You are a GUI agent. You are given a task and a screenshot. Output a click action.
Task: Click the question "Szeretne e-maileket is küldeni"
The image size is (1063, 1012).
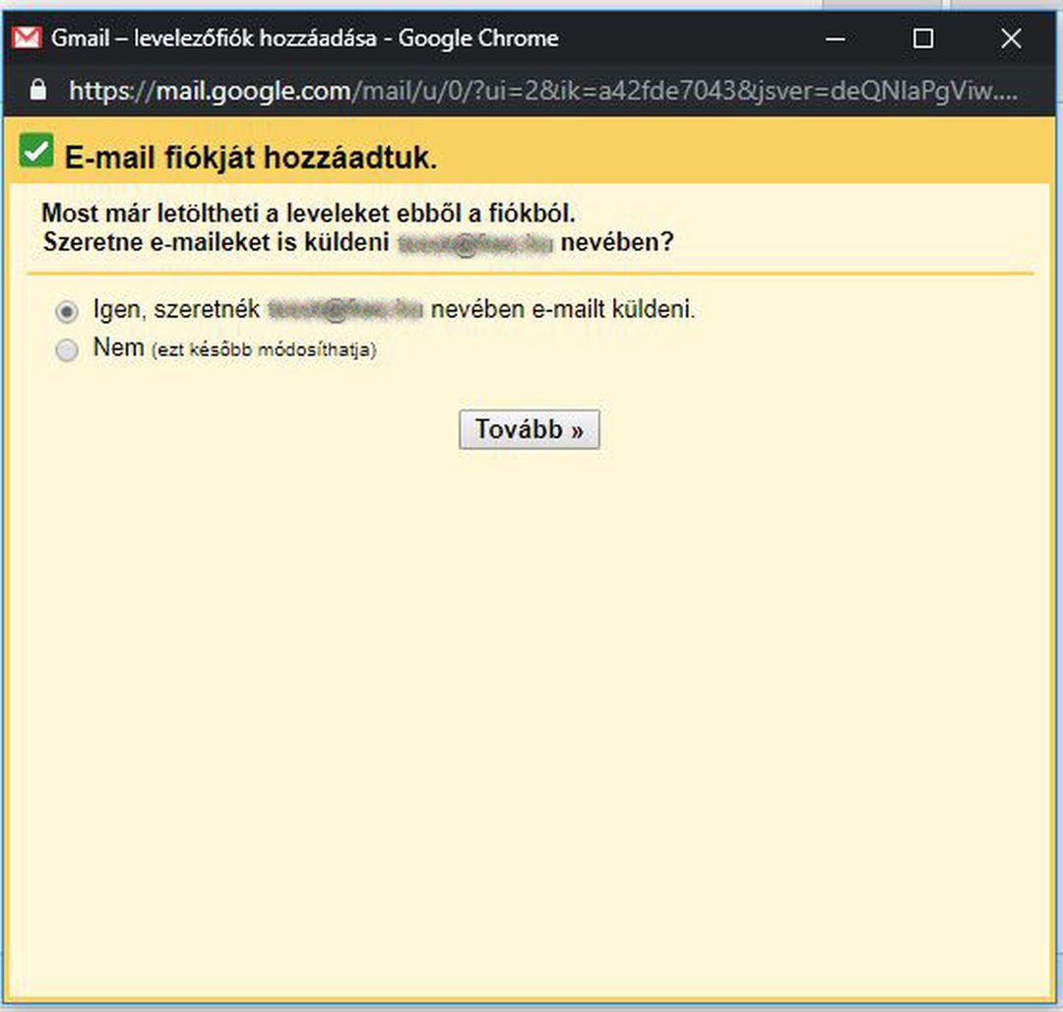(217, 242)
